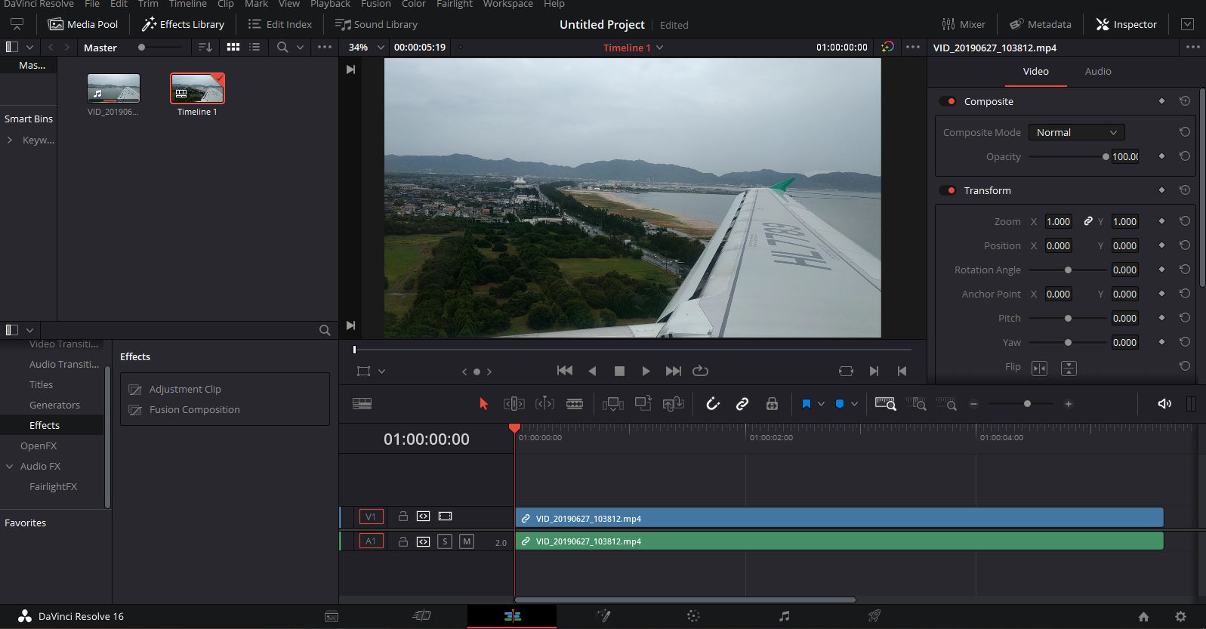Image resolution: width=1206 pixels, height=629 pixels.
Task: Toggle the Composite section enable switch
Action: pyautogui.click(x=948, y=101)
